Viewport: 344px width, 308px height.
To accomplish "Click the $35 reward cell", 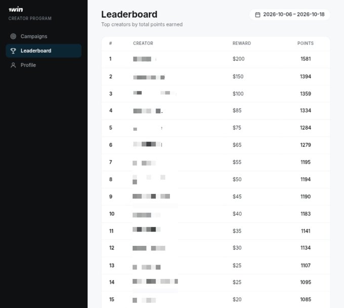I will 237,231.
